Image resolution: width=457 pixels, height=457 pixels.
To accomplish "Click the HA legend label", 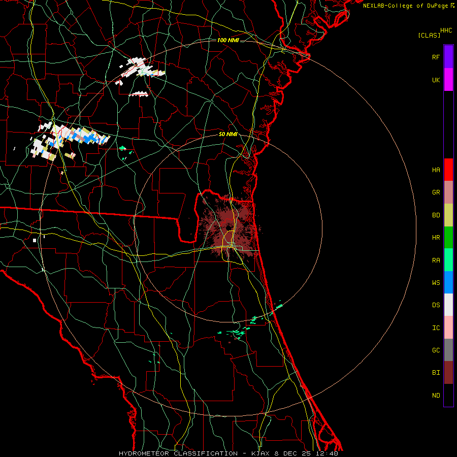I will pyautogui.click(x=436, y=170).
